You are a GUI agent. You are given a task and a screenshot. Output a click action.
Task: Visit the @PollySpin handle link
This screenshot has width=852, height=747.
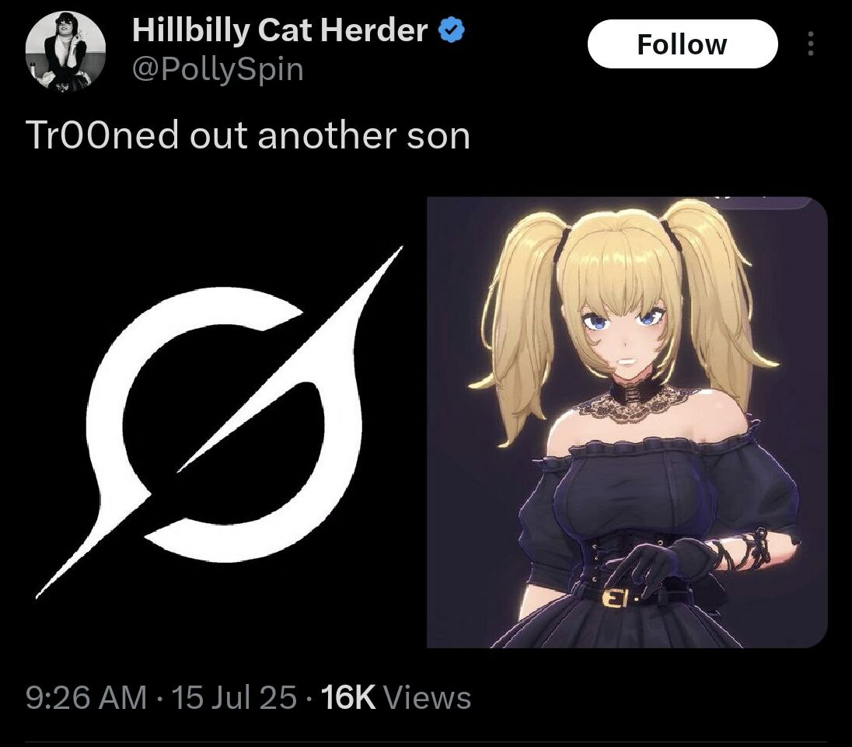pyautogui.click(x=218, y=69)
